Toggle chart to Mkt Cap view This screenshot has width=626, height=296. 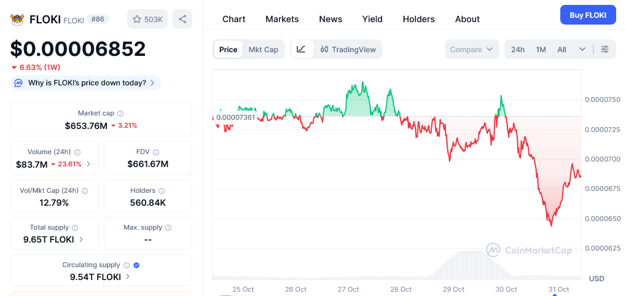[x=263, y=49]
